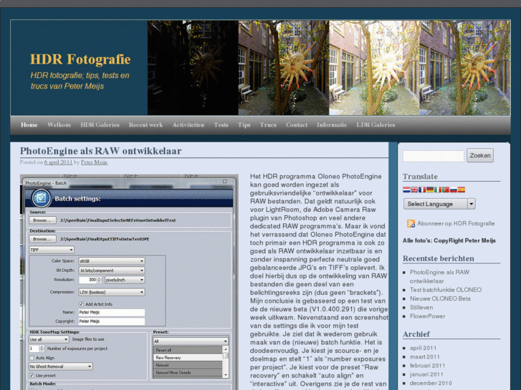Open the Tests menu item
The image size is (521, 390).
coord(221,125)
